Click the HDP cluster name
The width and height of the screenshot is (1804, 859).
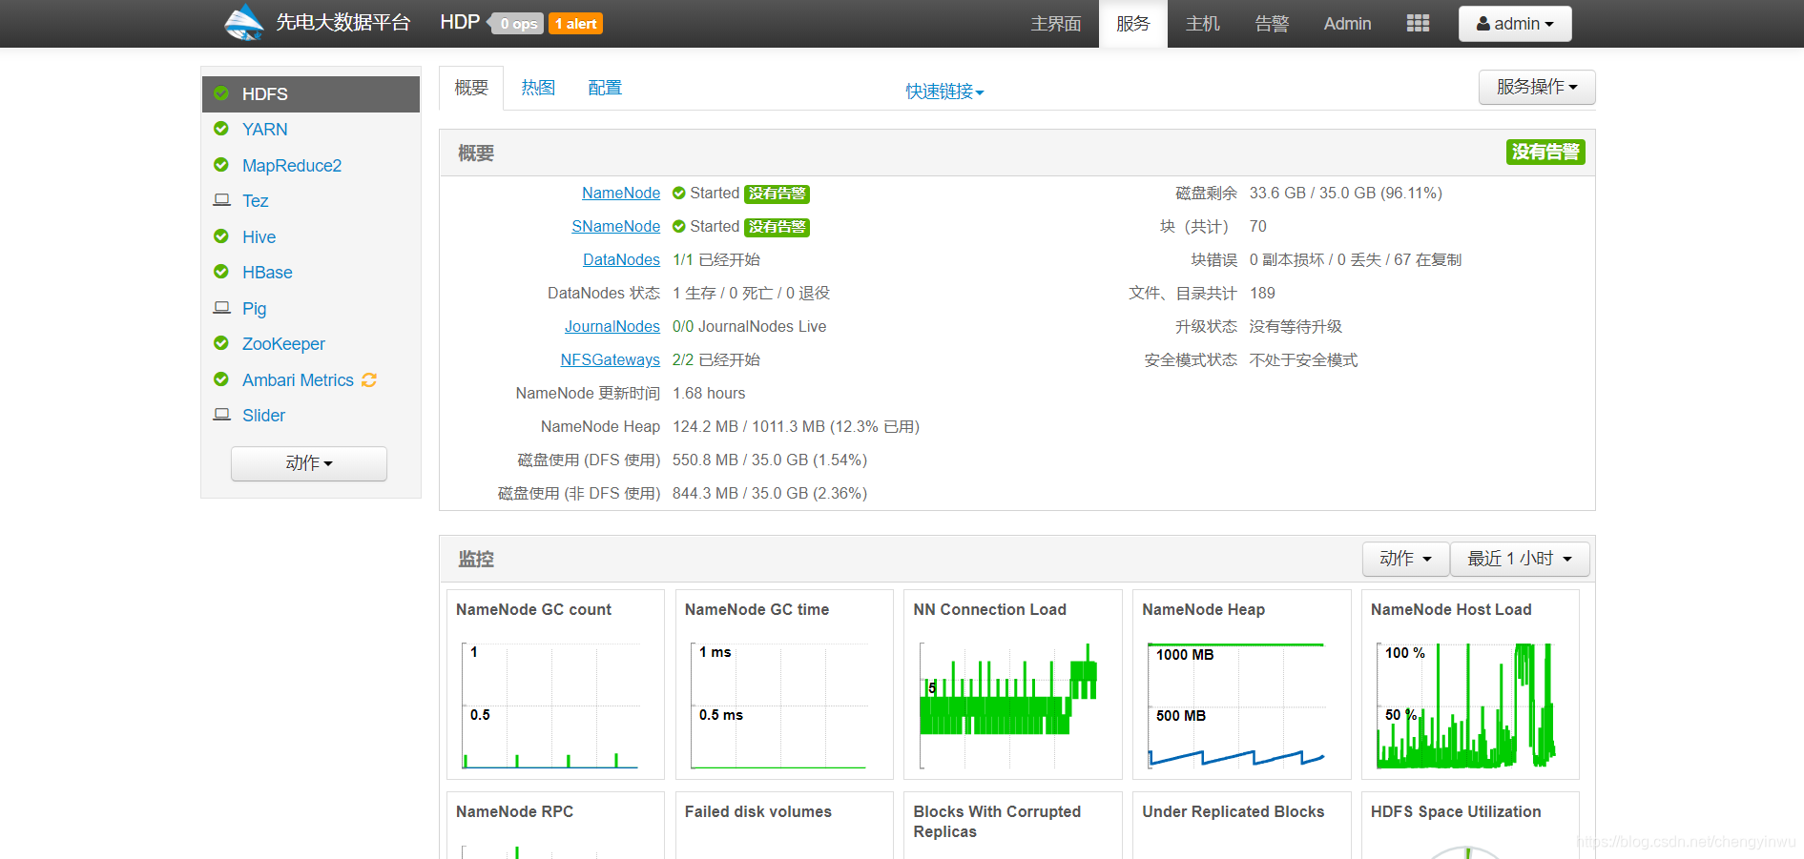460,23
